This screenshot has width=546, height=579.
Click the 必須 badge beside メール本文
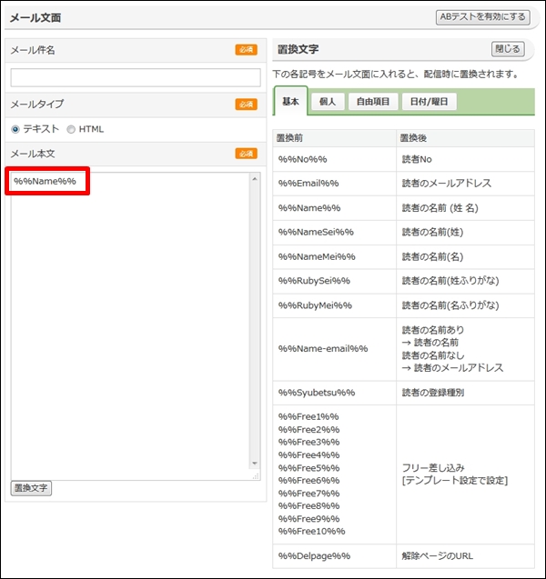[247, 154]
